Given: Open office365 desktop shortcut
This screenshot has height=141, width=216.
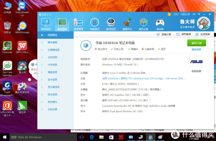Looking at the screenshot, I should coord(8,109).
